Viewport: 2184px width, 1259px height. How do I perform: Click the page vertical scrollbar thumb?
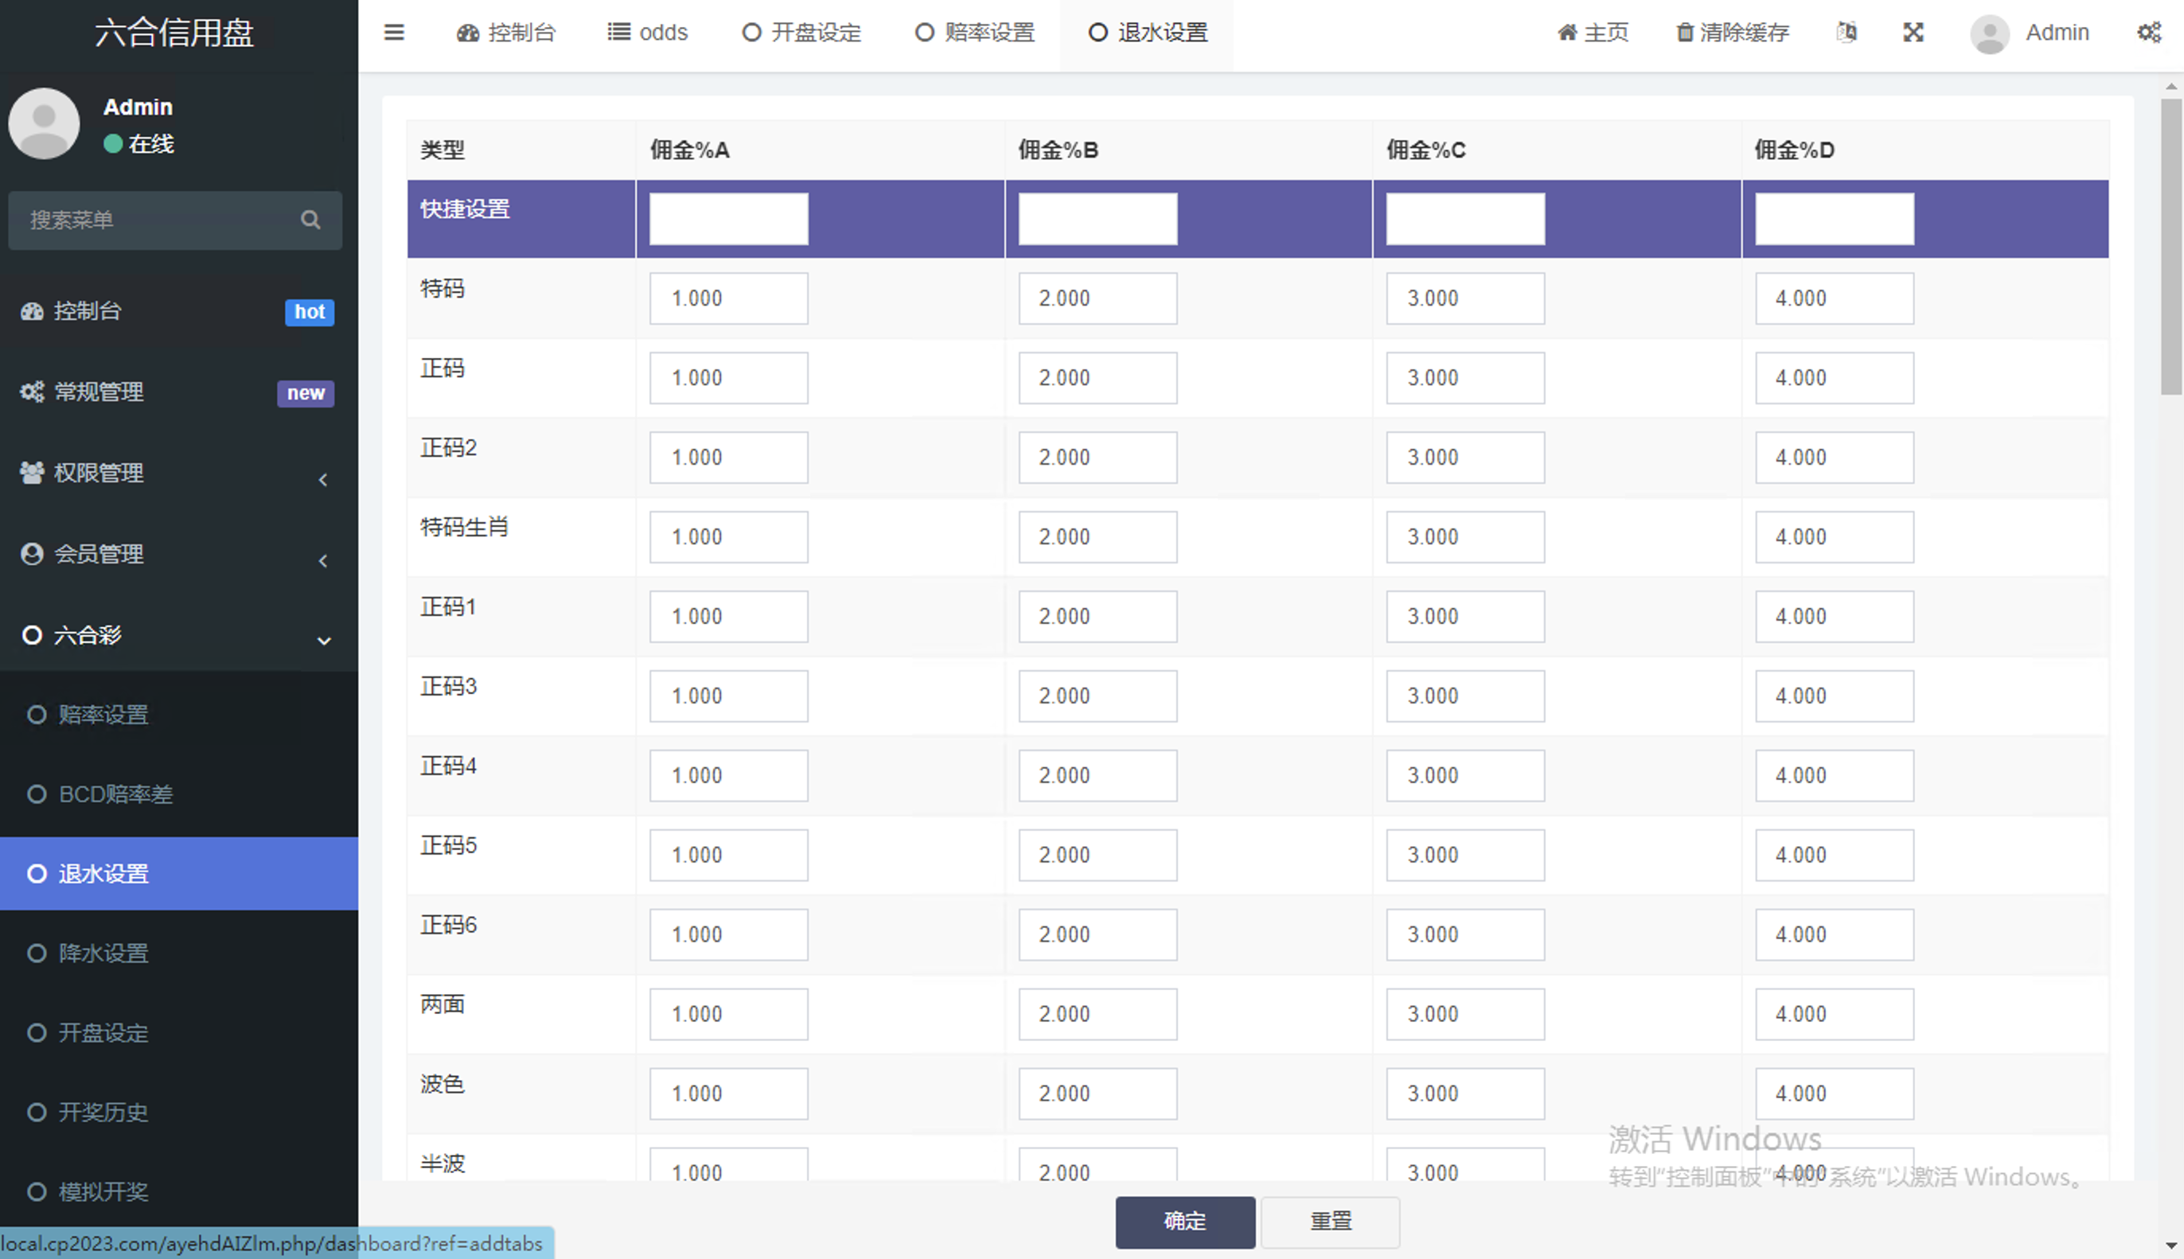pos(2171,247)
